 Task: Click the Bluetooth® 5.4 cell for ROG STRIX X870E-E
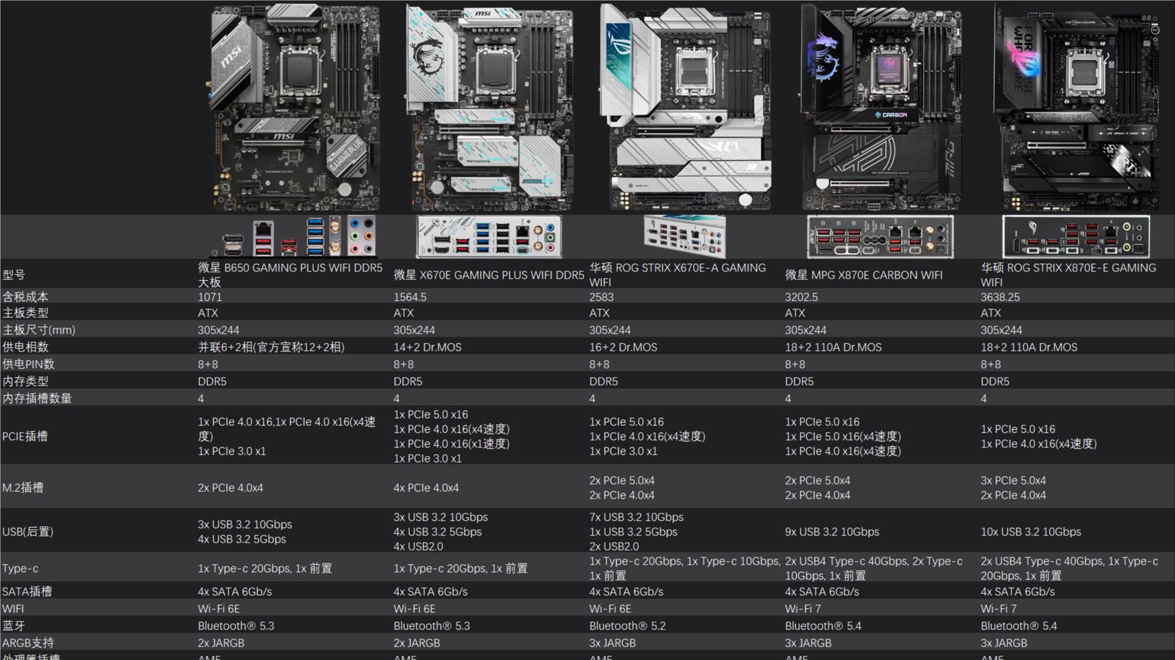pos(1018,626)
